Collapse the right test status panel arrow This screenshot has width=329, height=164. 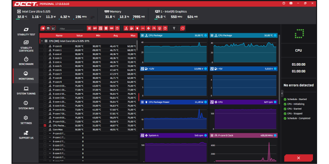282,93
